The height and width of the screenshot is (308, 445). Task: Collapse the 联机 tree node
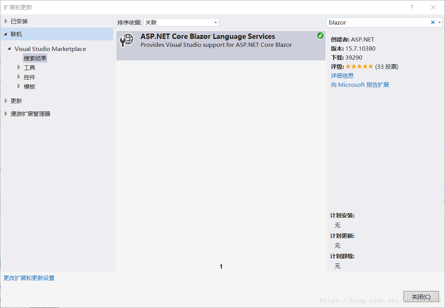click(x=6, y=34)
